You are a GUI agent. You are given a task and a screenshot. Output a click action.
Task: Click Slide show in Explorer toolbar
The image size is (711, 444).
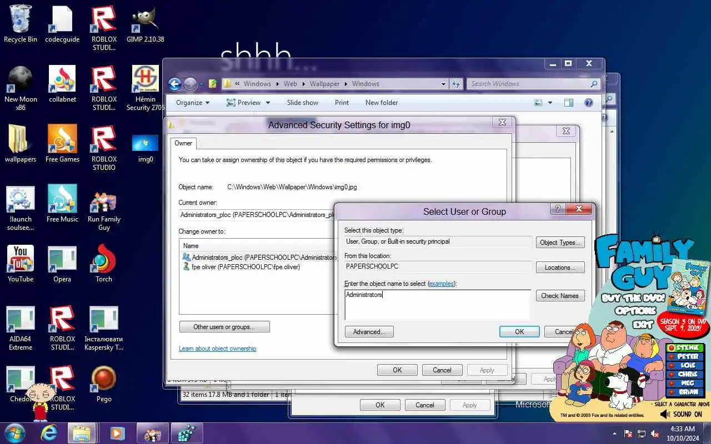pyautogui.click(x=303, y=103)
